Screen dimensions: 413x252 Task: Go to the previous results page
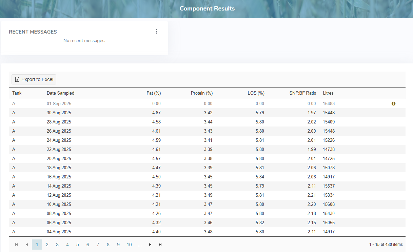(26, 244)
